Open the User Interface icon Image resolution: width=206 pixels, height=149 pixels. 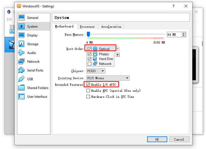point(21,96)
